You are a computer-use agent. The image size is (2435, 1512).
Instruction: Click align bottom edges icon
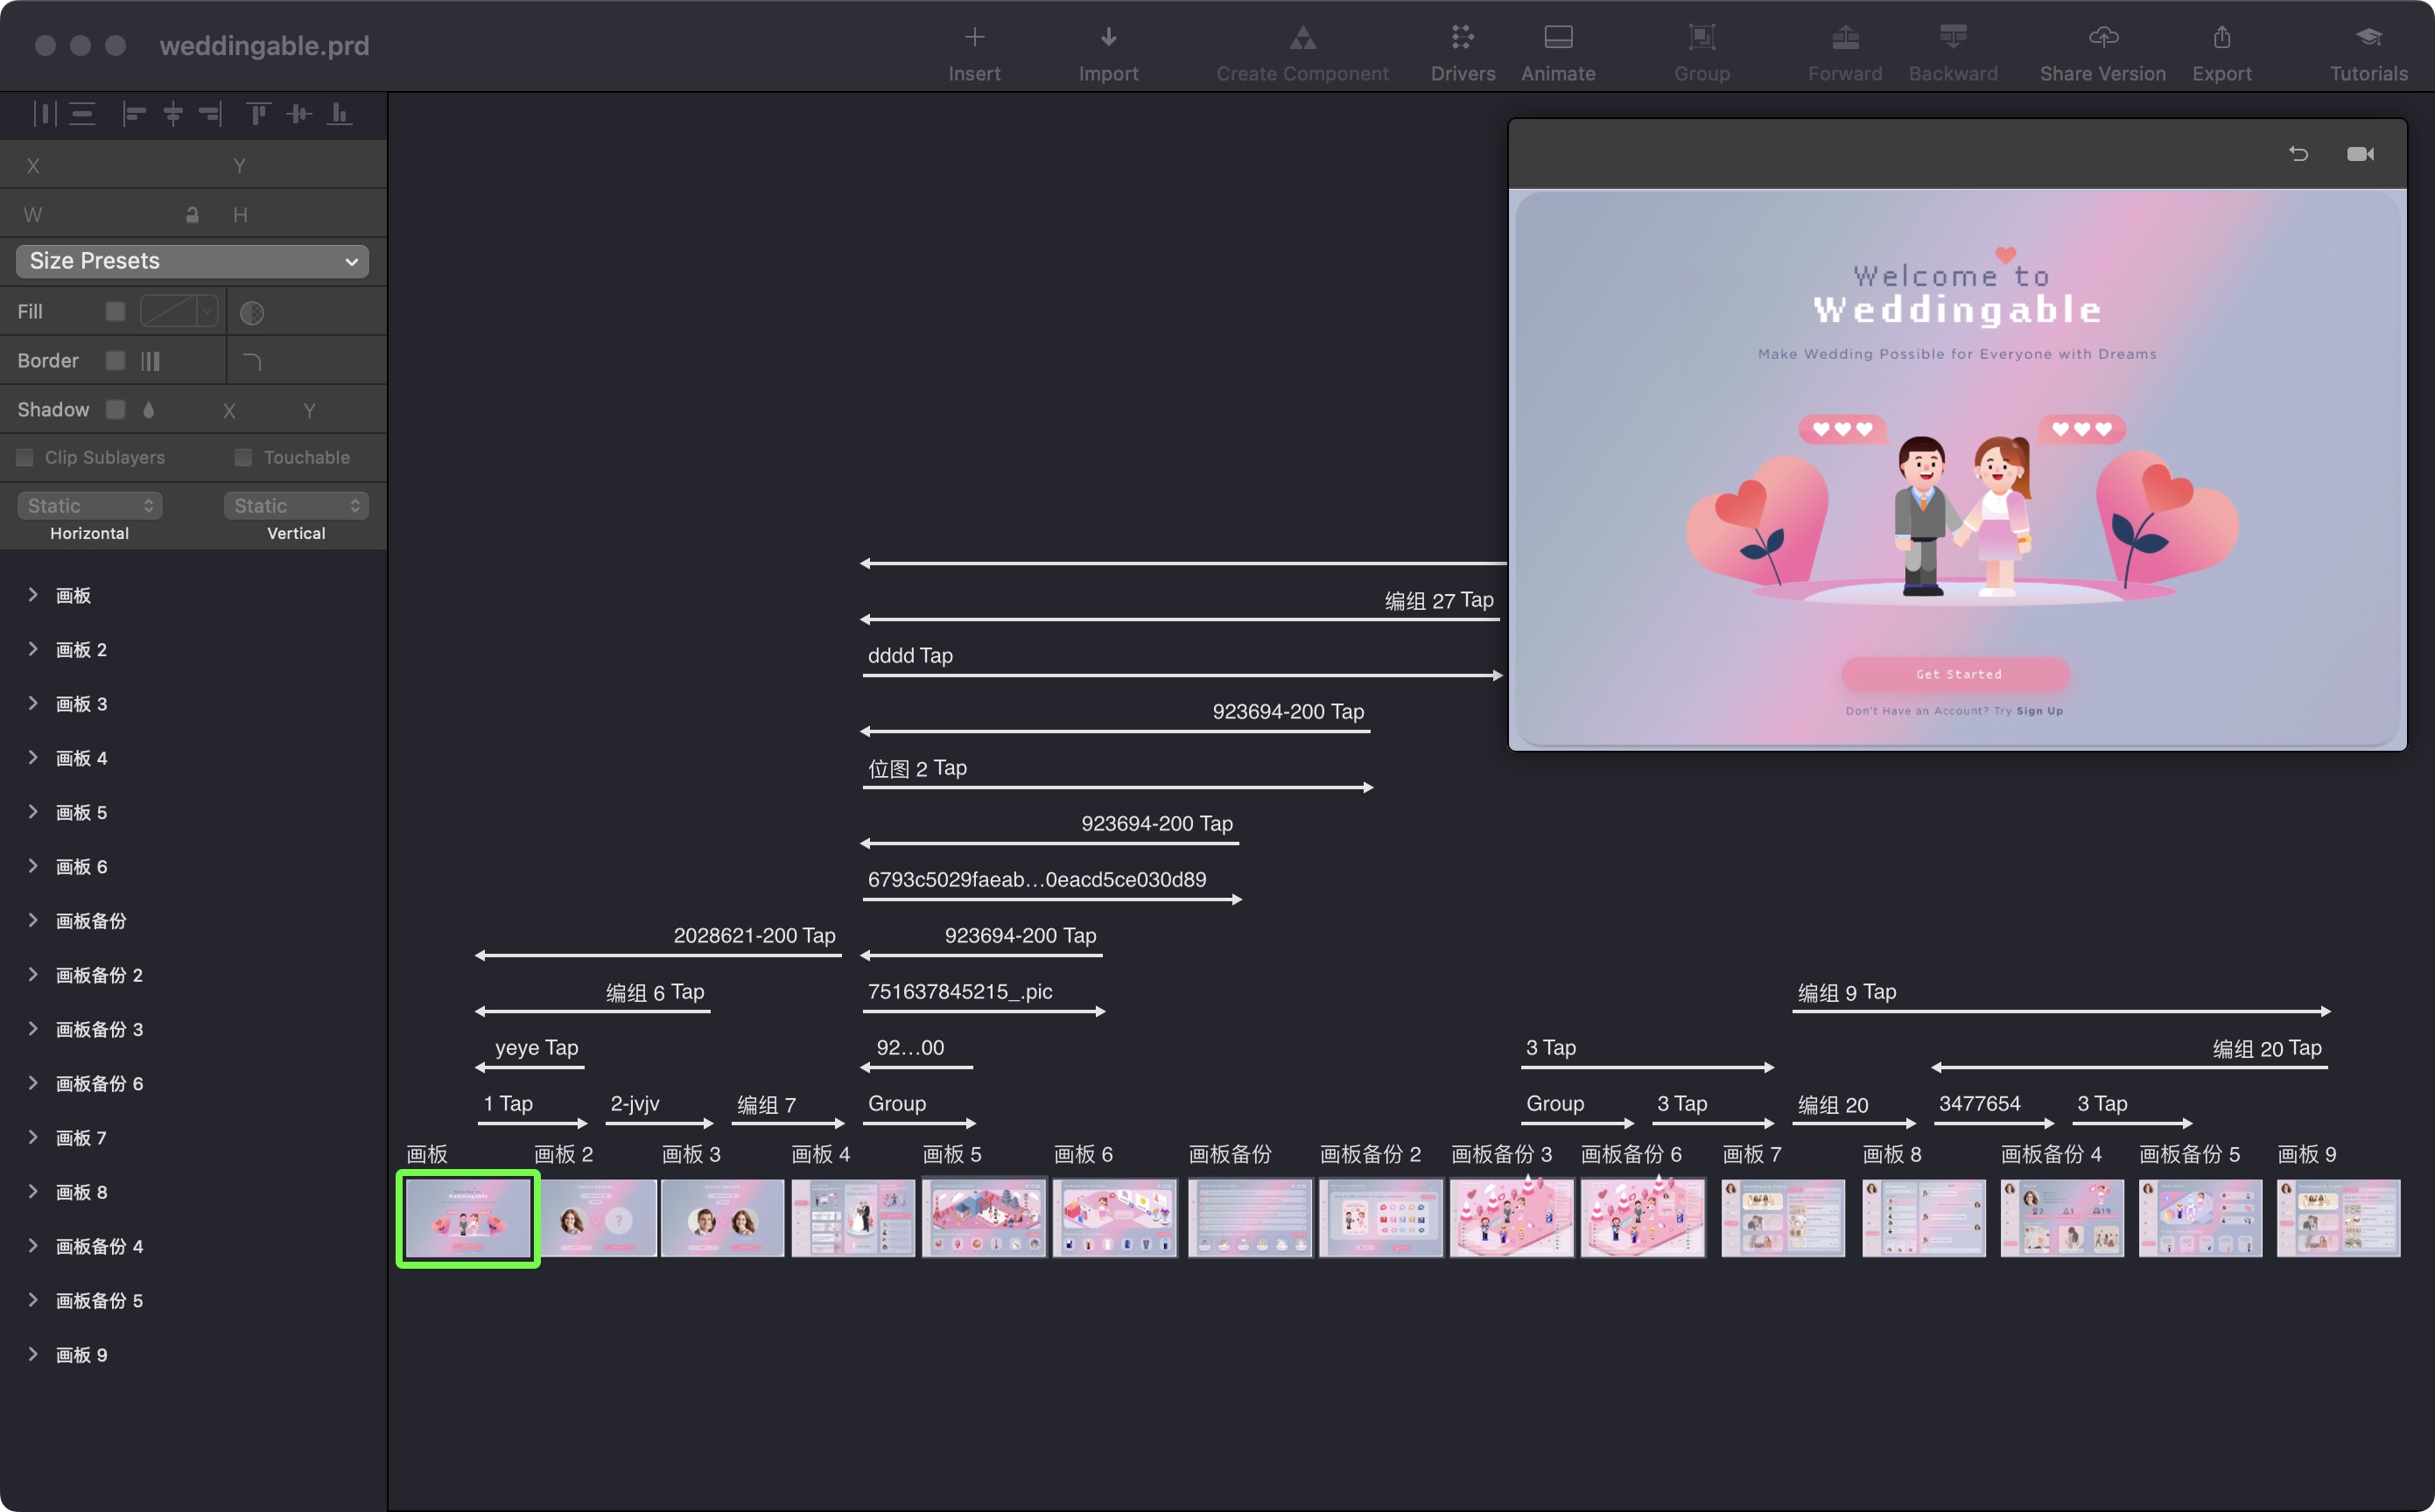(x=340, y=114)
